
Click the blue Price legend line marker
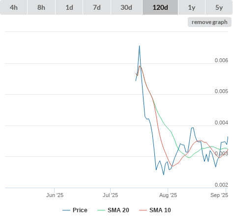[x=66, y=210]
